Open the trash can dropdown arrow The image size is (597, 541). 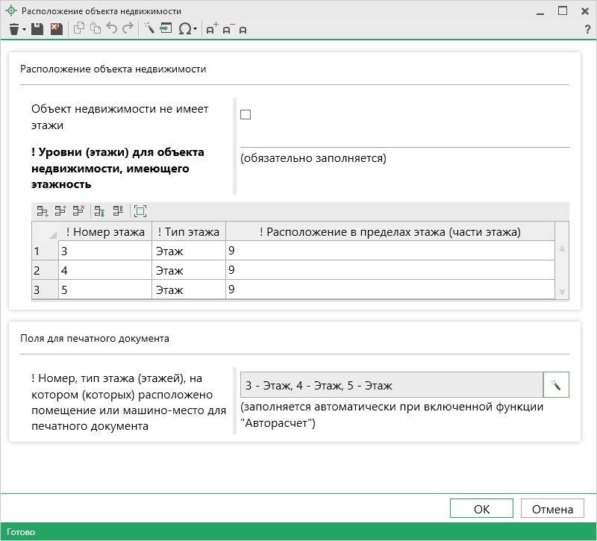pos(24,29)
